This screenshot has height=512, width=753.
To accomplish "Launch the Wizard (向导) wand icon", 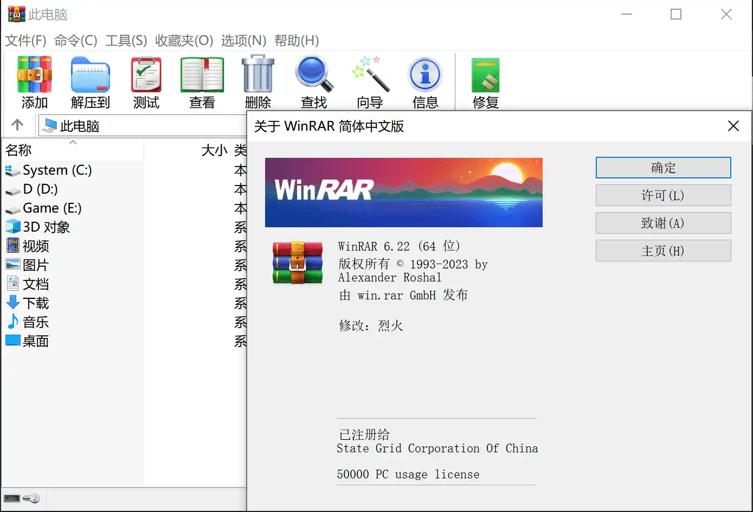I will click(370, 82).
